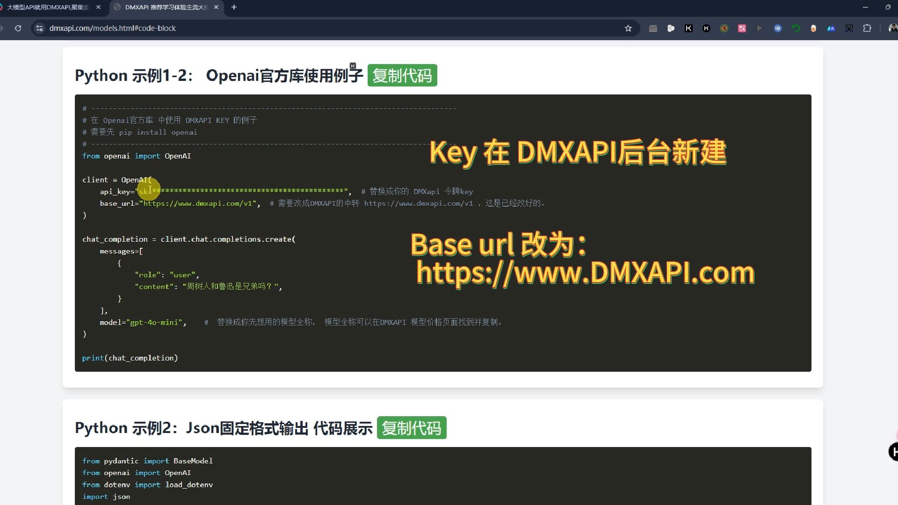Click the gray play triangle extension icon
The image size is (898, 505).
click(760, 29)
